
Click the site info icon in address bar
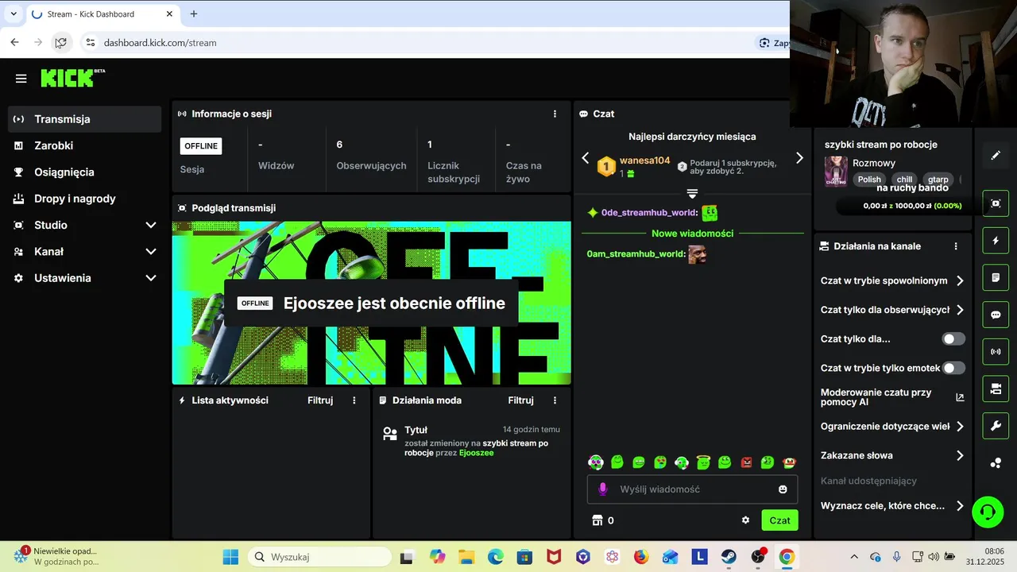[x=90, y=43]
